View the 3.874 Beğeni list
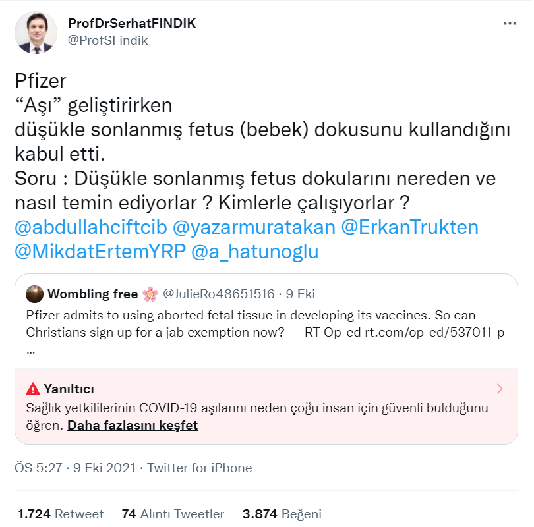The width and height of the screenshot is (534, 527). point(282,514)
